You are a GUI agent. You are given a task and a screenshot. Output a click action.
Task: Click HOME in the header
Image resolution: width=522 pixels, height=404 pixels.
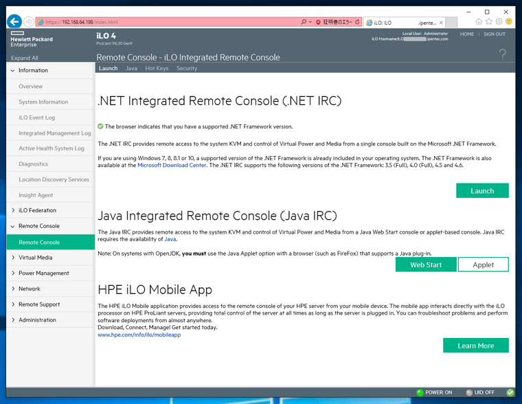[467, 34]
